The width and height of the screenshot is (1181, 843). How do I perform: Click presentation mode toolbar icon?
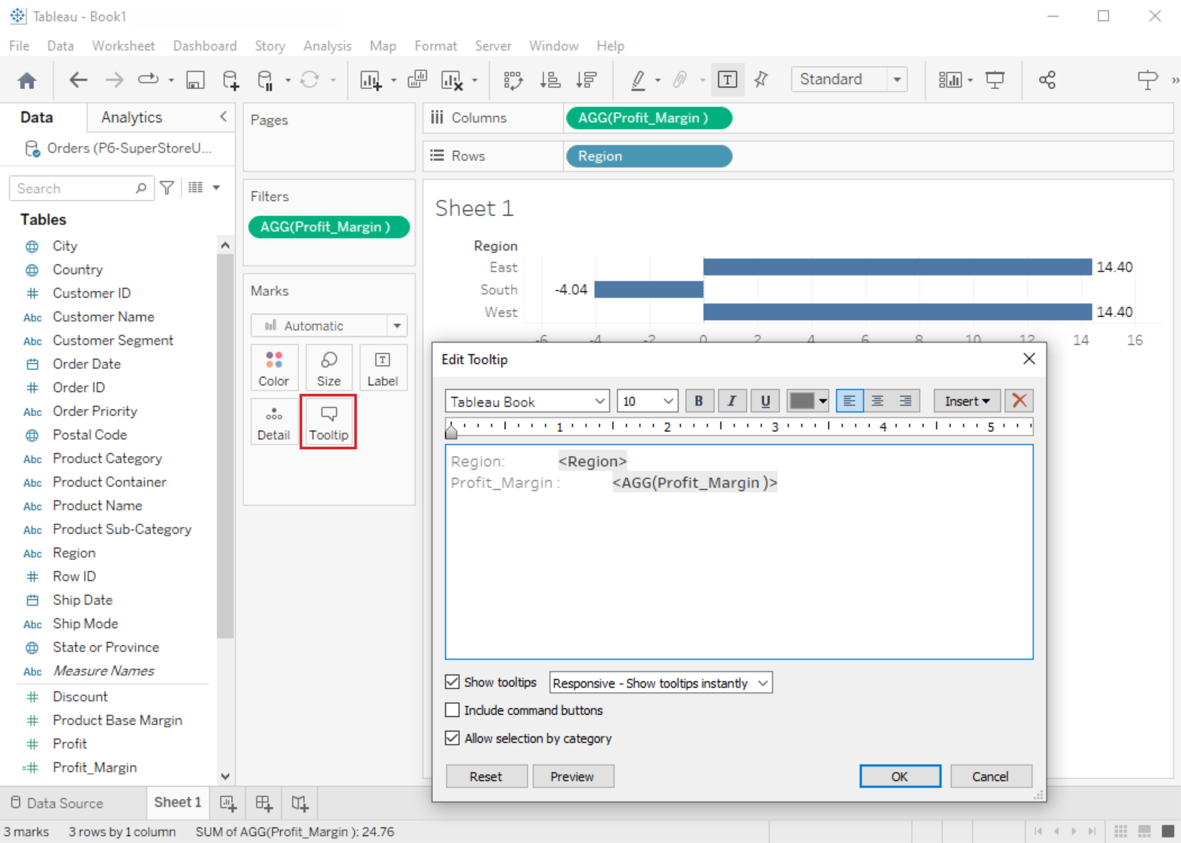click(x=995, y=80)
